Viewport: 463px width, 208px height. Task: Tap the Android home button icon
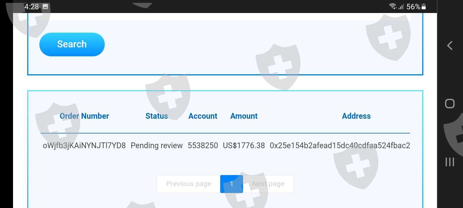(450, 103)
